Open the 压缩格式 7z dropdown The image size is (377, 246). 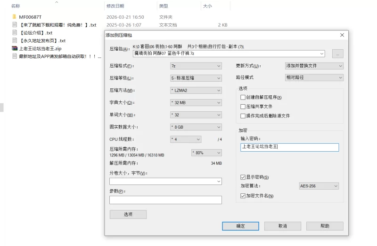(196, 66)
